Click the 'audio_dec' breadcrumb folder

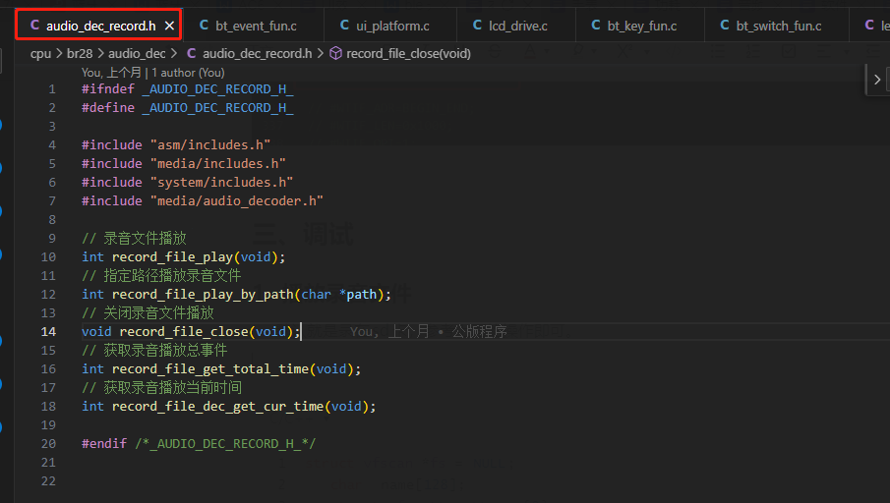(137, 53)
